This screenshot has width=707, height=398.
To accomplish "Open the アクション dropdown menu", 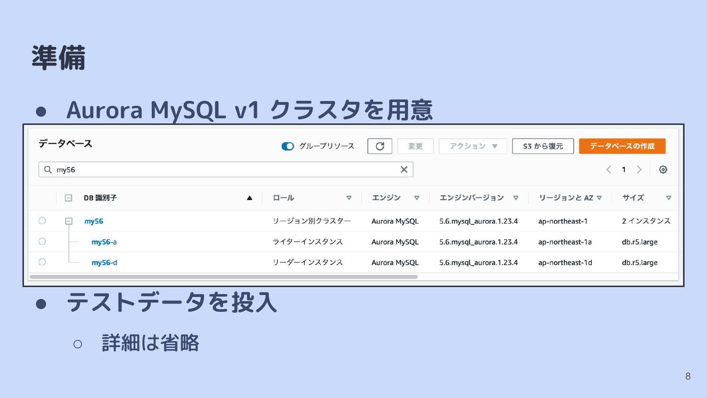I will coord(473,146).
